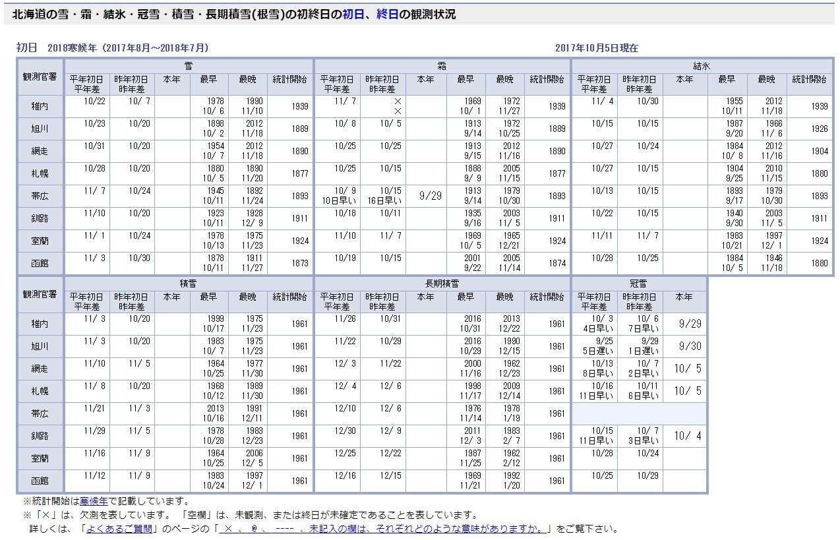This screenshot has height=540, width=840.
Task: Click the 雪 section header
Action: (x=189, y=66)
